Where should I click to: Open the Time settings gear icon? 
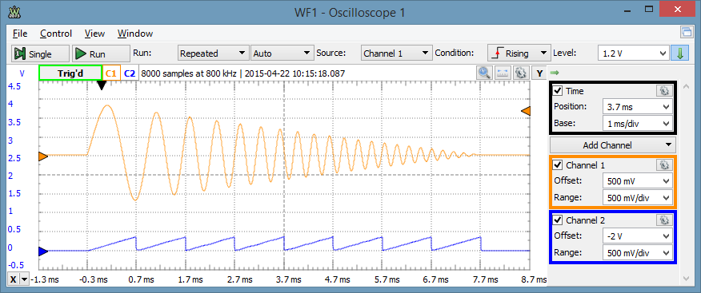663,91
